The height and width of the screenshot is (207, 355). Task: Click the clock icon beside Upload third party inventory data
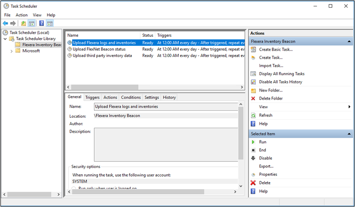pos(70,55)
